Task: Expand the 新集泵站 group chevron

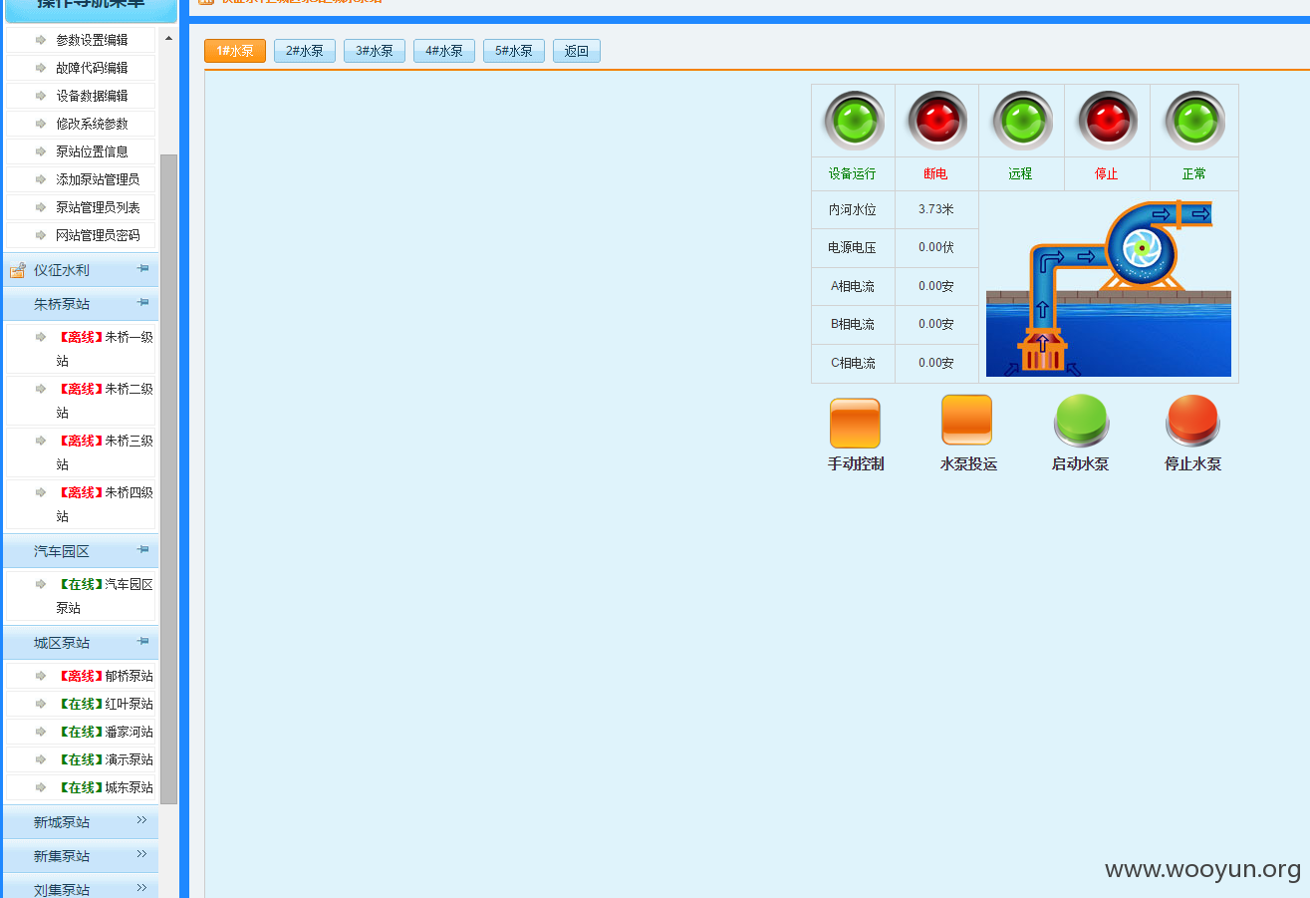Action: (x=141, y=854)
